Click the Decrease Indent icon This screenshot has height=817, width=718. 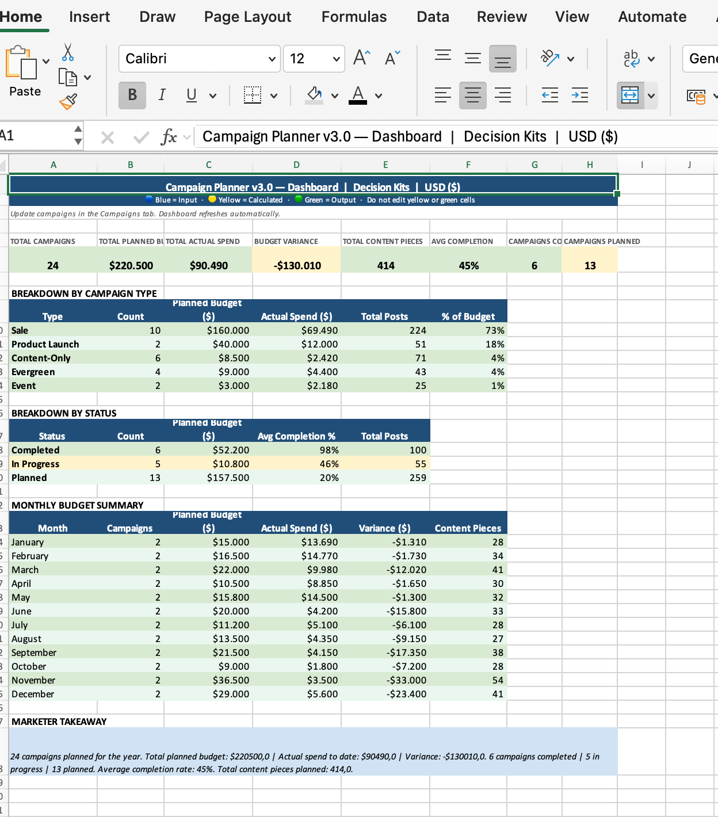click(x=549, y=95)
